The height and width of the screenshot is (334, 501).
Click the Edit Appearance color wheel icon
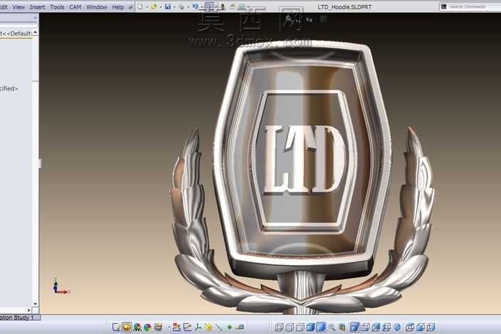pos(147,327)
